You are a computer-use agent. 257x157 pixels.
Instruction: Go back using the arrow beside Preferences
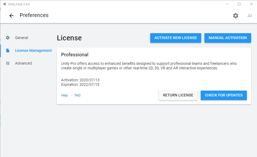pyautogui.click(x=11, y=16)
